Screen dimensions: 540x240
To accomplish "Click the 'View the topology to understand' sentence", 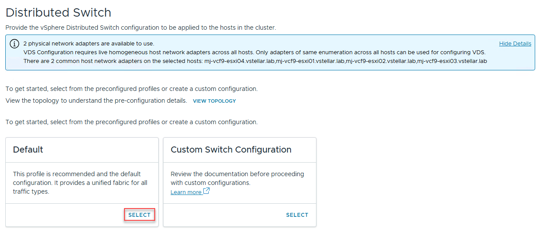I will pyautogui.click(x=96, y=101).
